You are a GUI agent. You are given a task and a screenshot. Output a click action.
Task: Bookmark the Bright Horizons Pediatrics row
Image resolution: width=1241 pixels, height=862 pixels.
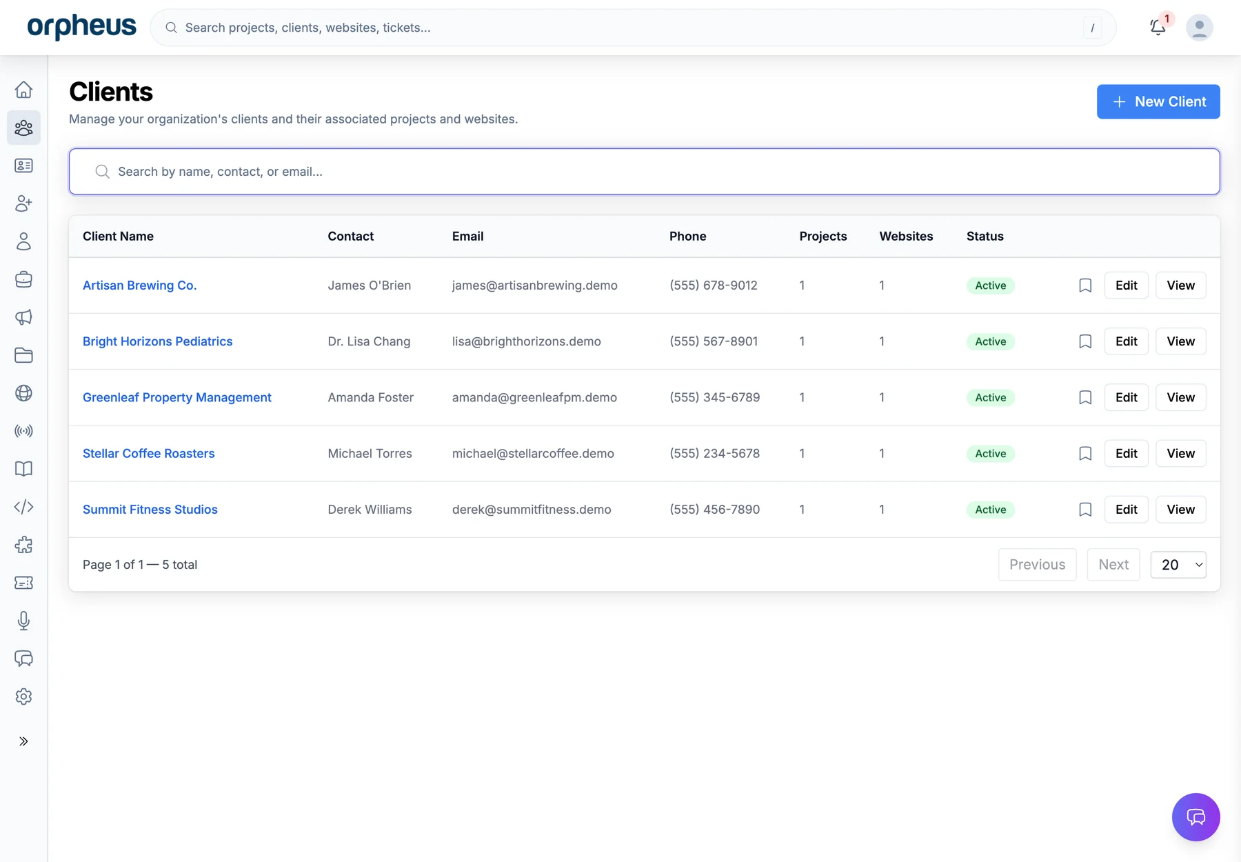point(1085,341)
